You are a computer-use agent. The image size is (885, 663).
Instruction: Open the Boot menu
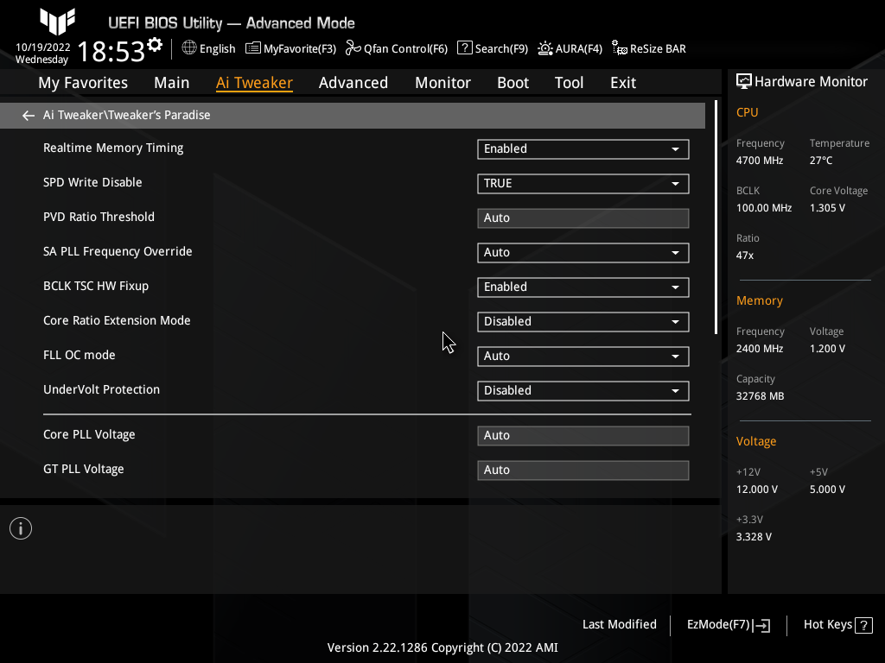pos(513,82)
